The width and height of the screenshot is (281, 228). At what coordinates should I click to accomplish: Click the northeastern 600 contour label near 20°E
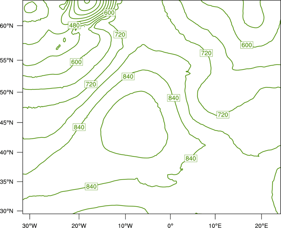pos(247,45)
